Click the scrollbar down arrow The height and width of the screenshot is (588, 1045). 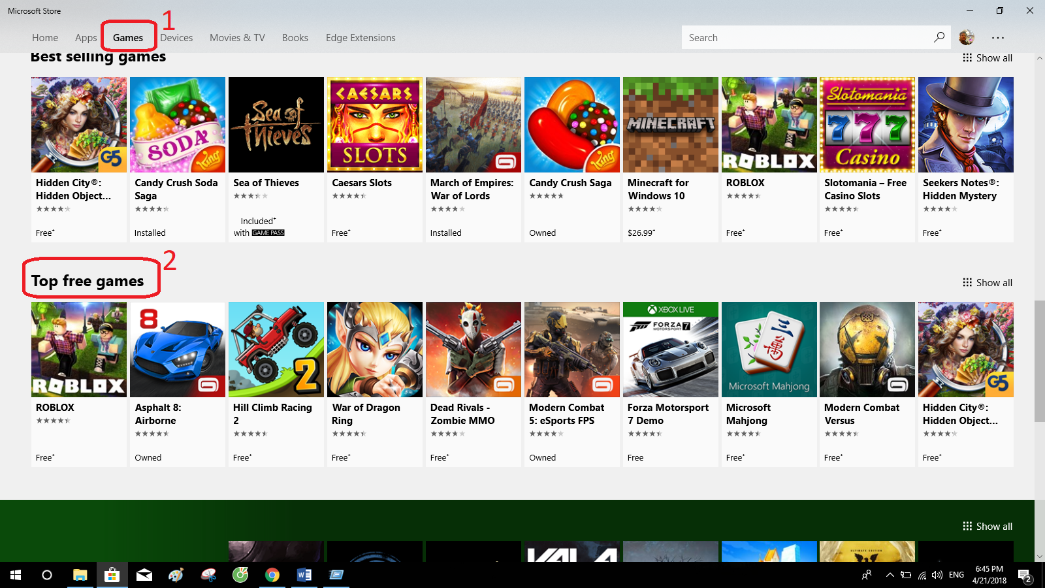tap(1040, 557)
